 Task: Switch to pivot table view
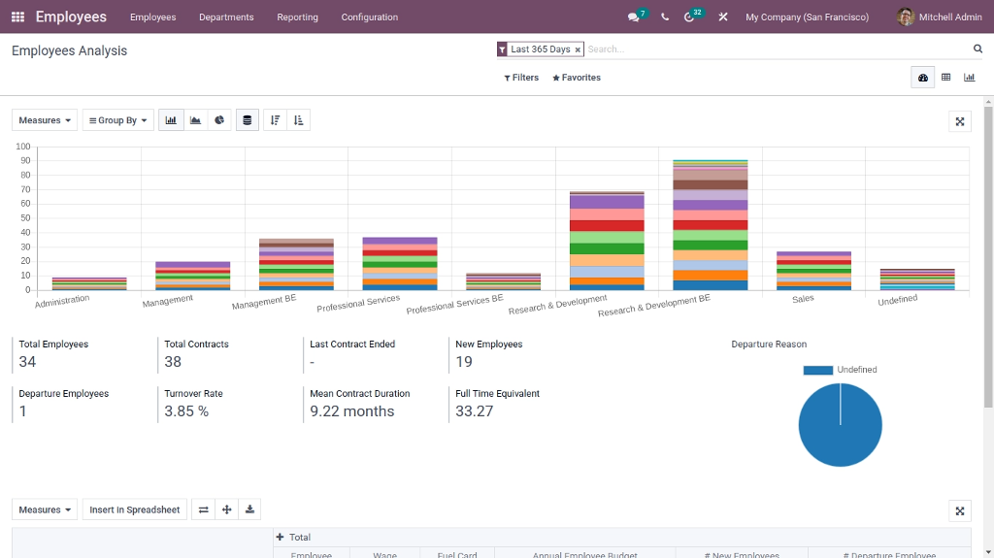[945, 78]
